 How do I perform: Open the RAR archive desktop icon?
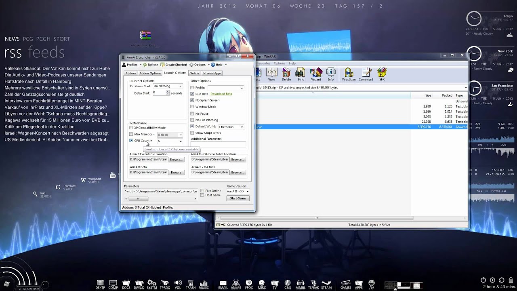145,36
